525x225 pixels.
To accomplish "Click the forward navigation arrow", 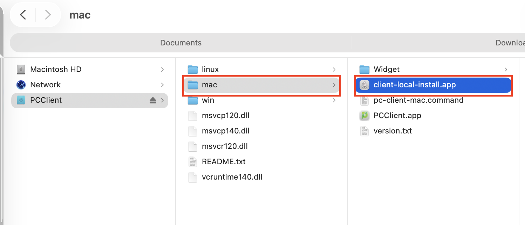I will tap(48, 15).
